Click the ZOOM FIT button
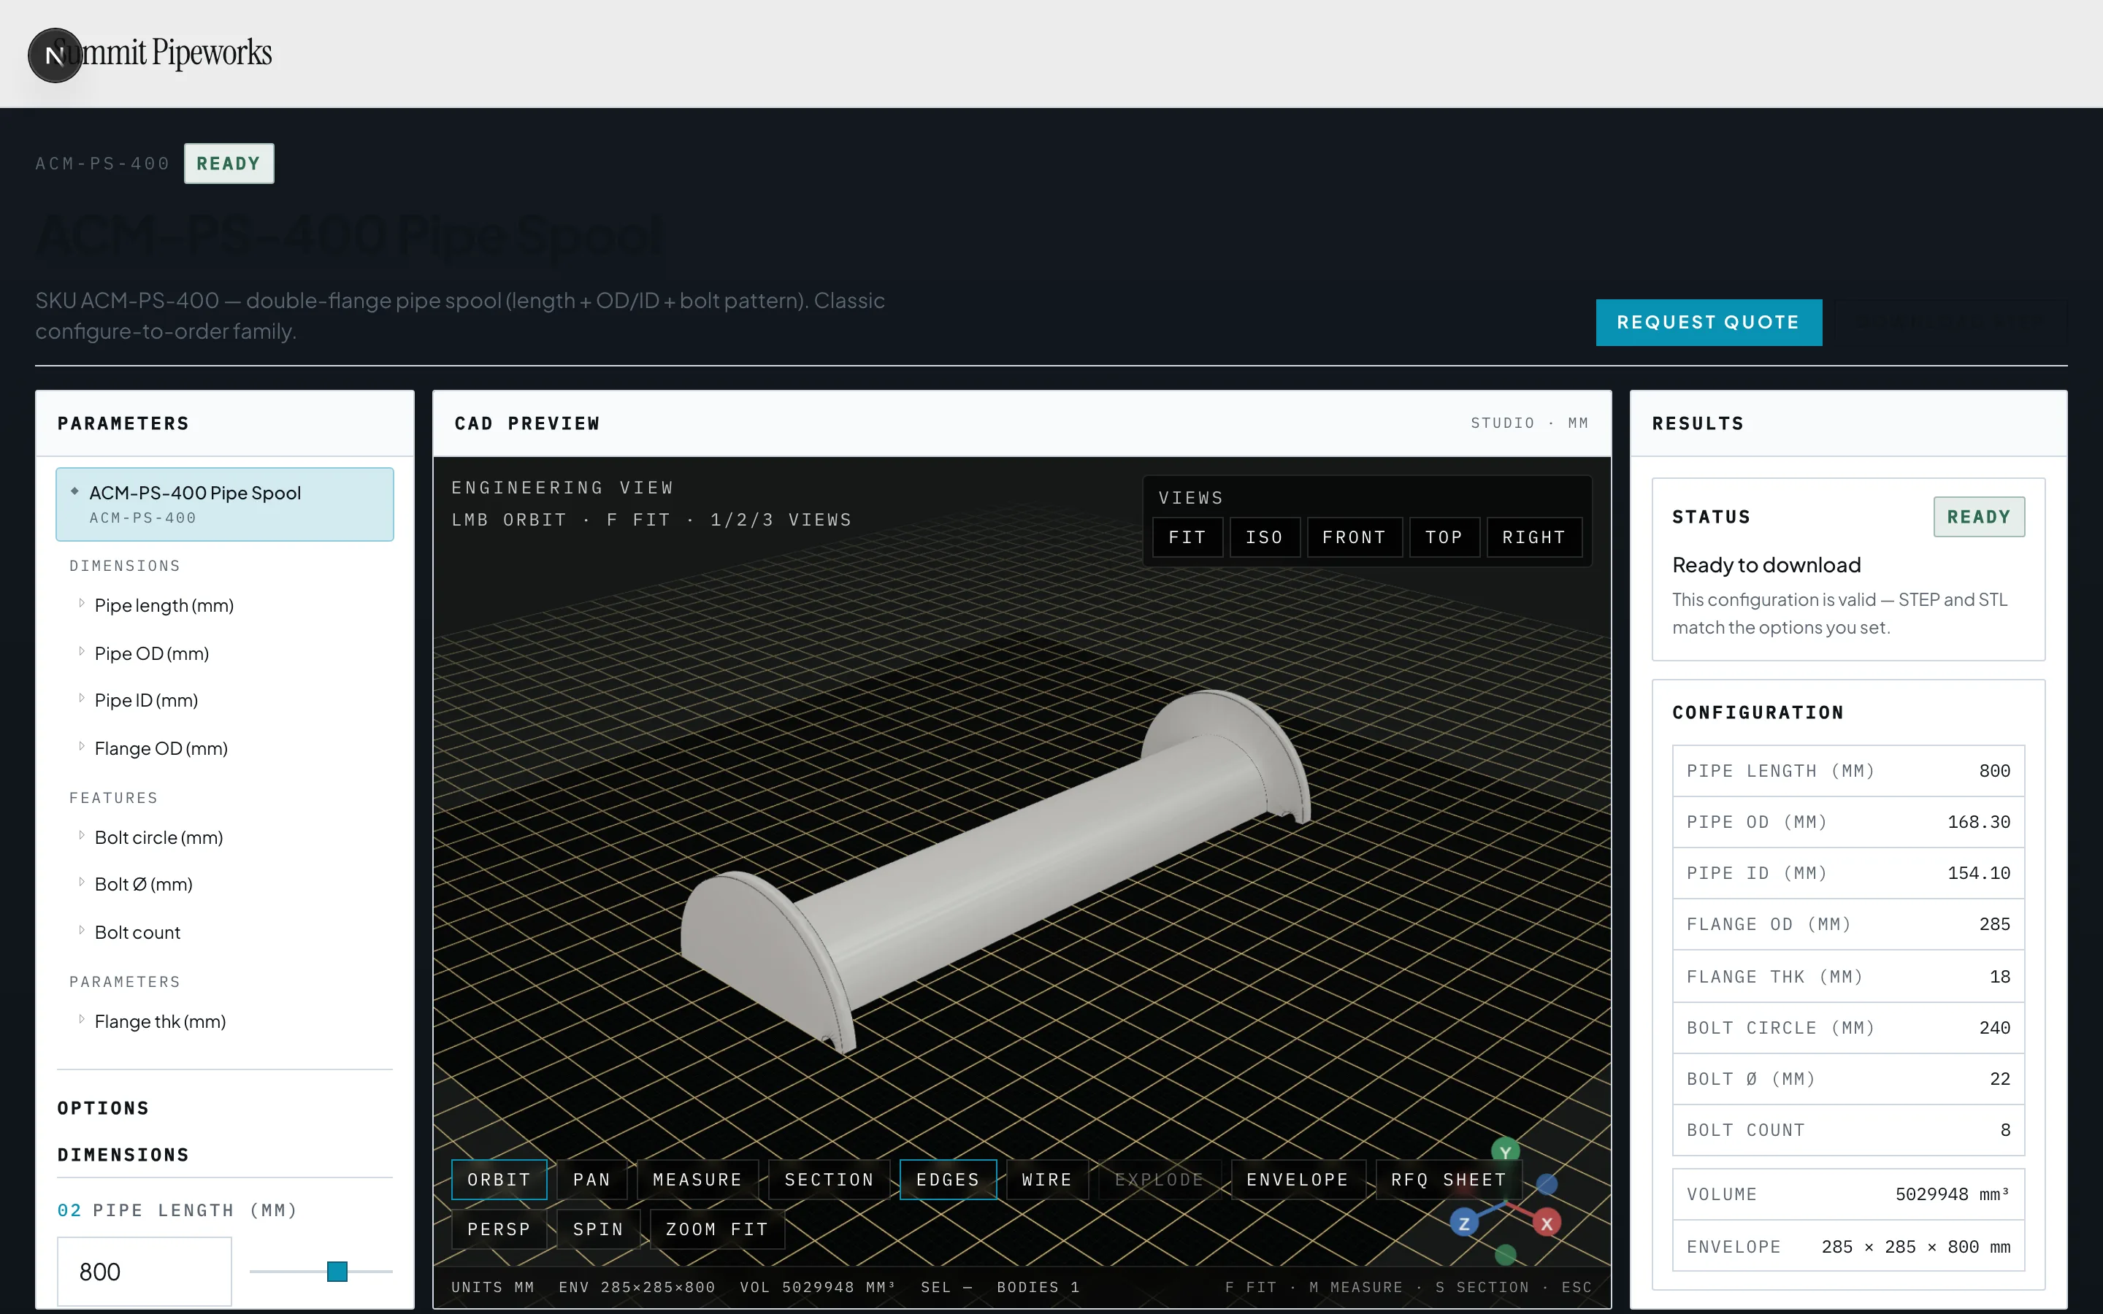Screen dimensions: 2103x1314 717,1229
